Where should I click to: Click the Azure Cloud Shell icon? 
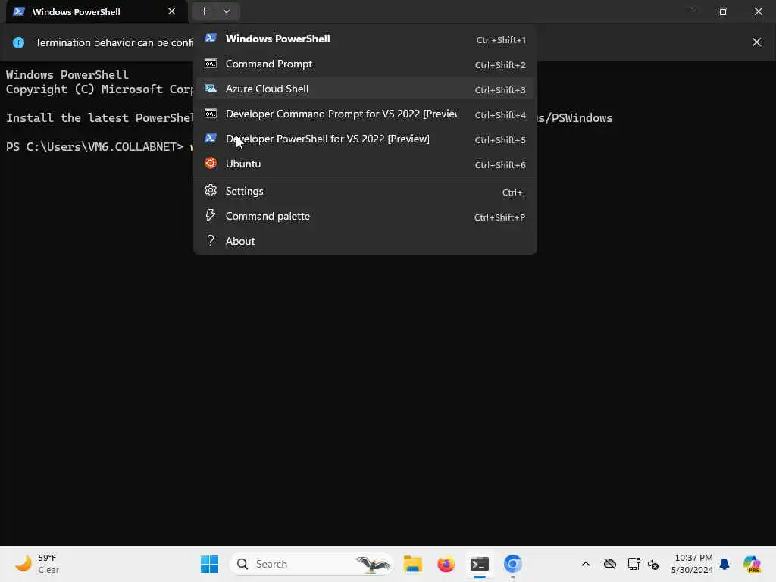click(x=211, y=89)
